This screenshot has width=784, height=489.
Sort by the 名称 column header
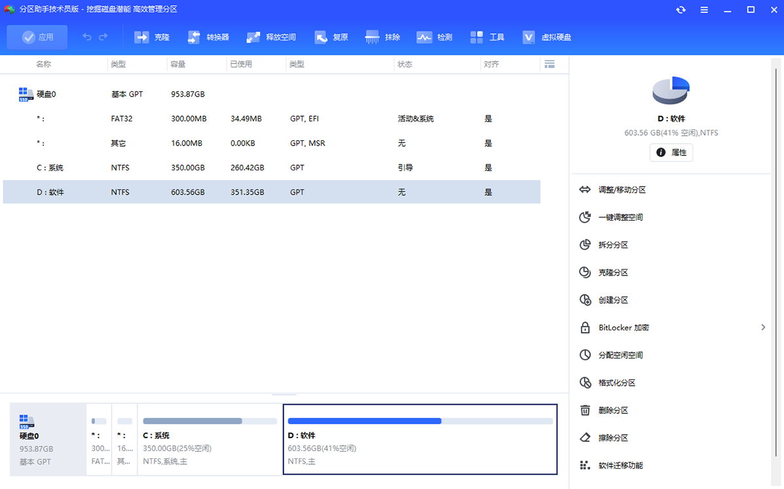tap(44, 65)
